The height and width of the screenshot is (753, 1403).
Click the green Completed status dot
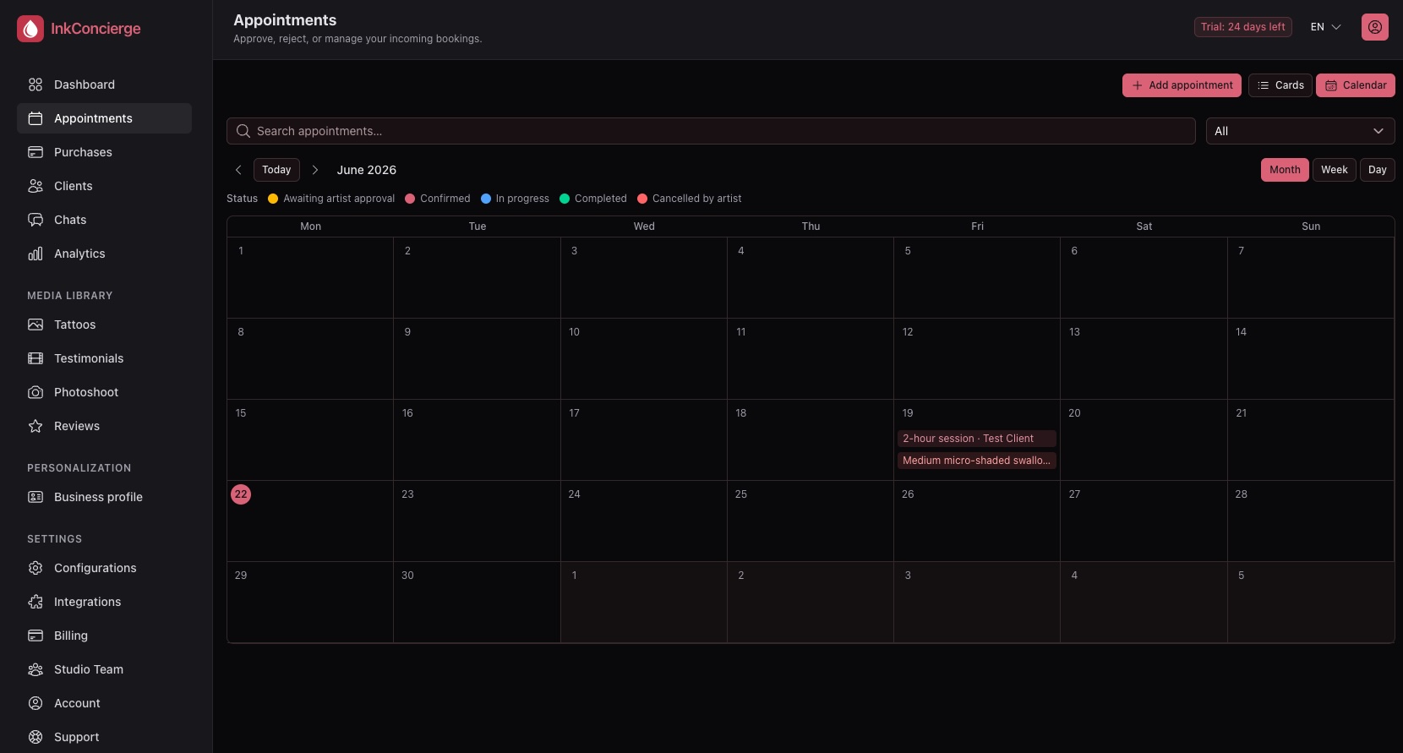click(565, 199)
